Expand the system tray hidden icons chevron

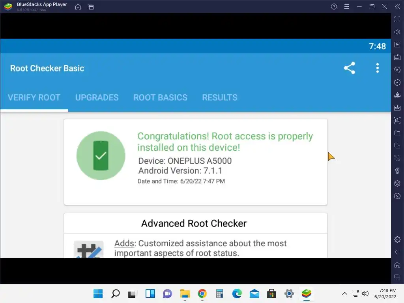[345, 294]
